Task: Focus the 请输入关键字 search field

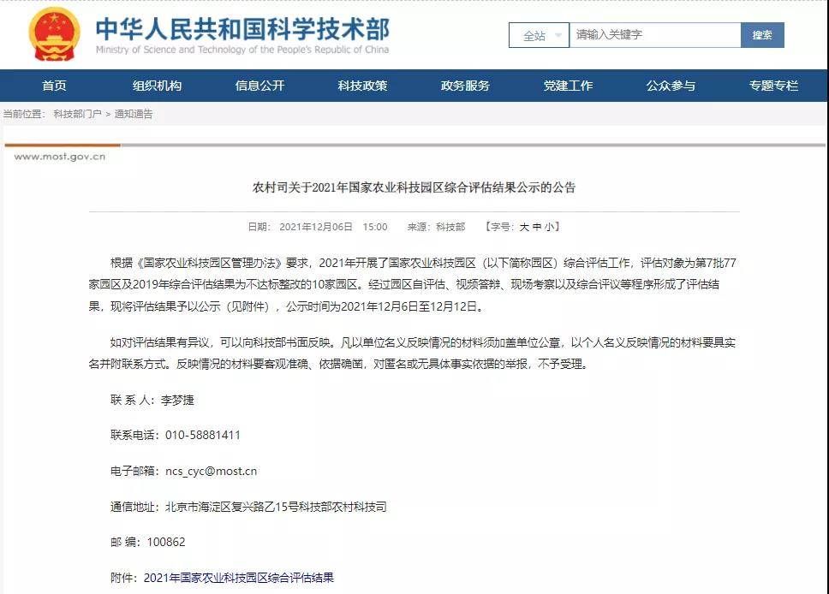Action: point(655,35)
